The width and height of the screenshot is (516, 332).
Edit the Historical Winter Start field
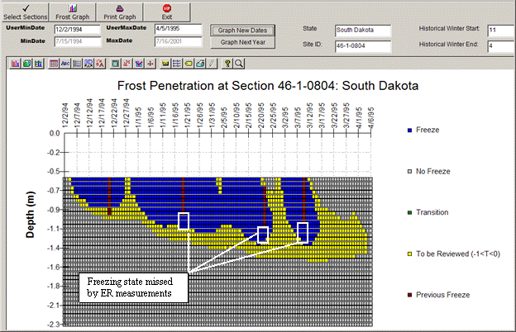click(x=500, y=30)
